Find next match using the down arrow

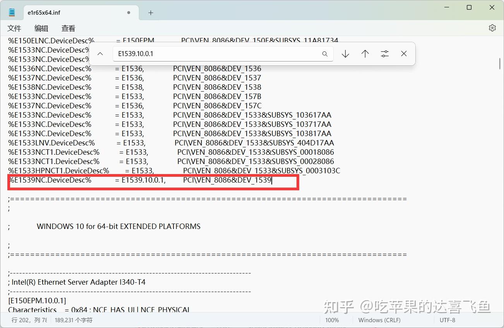tap(345, 53)
